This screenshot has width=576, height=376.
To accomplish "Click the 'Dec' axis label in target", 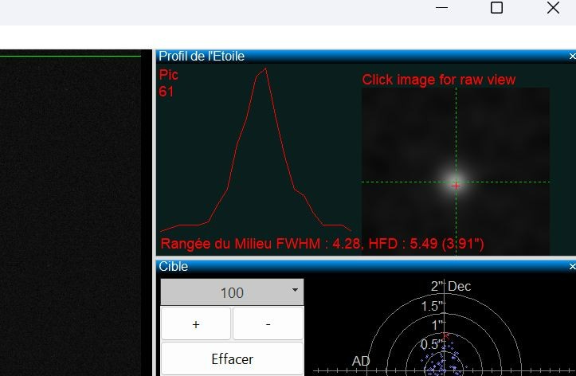I will (x=459, y=287).
